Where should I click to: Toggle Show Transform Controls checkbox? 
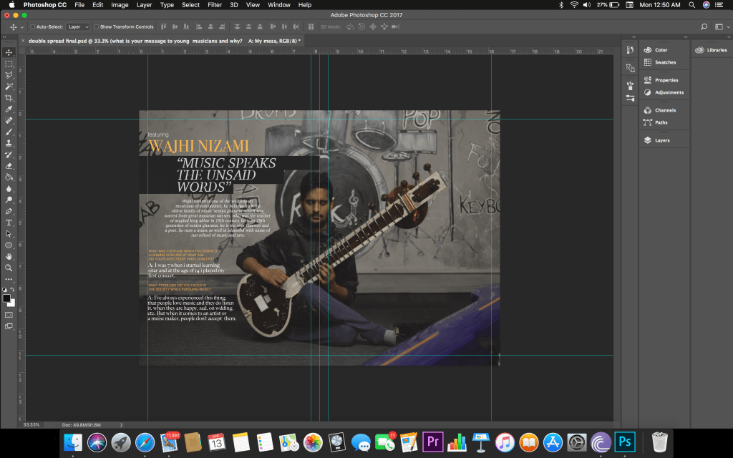97,26
